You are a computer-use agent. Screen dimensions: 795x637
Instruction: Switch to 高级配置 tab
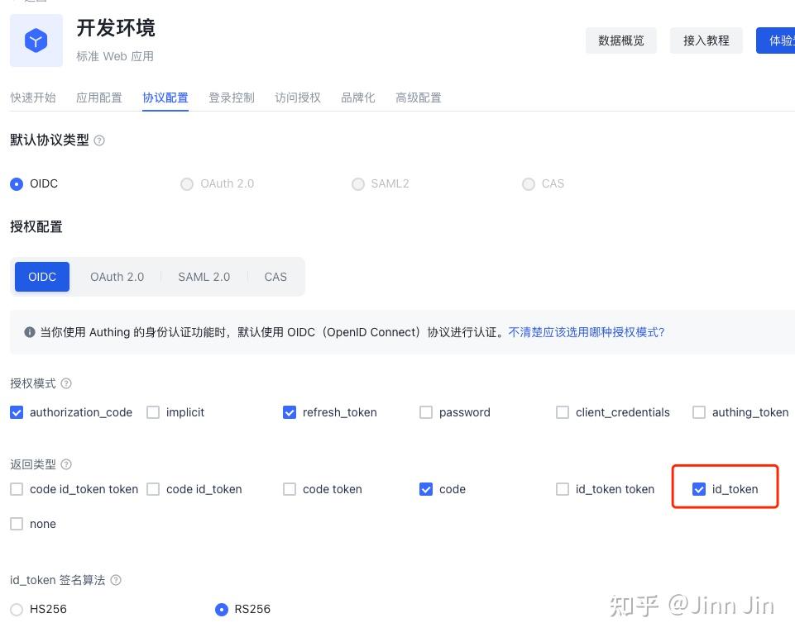click(x=419, y=97)
